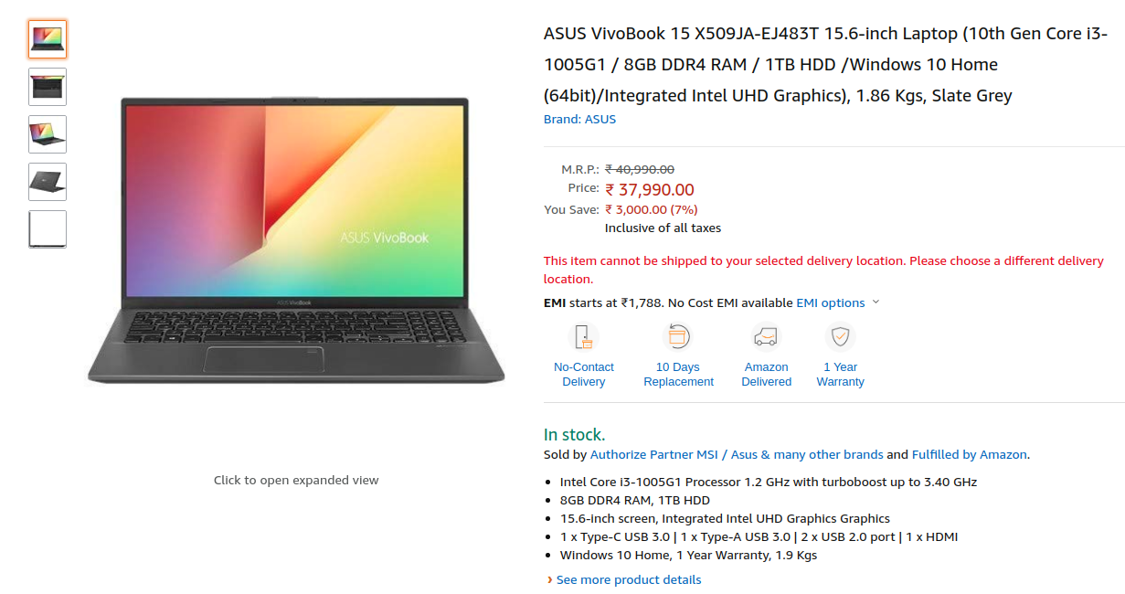Click the 1 Year Warranty shield icon
This screenshot has width=1125, height=594.
[840, 337]
